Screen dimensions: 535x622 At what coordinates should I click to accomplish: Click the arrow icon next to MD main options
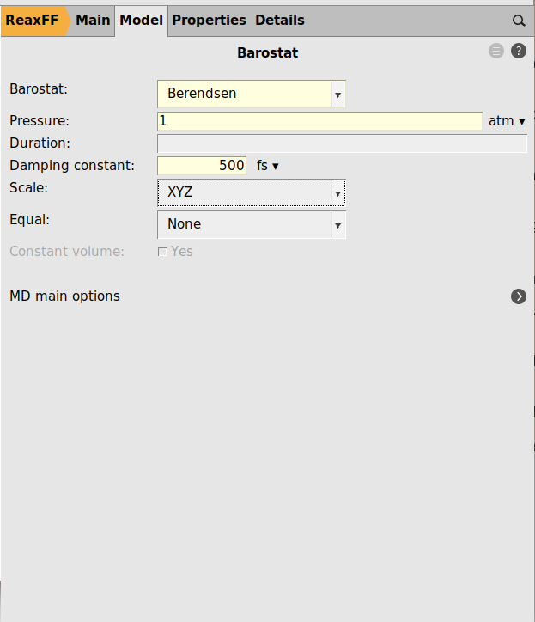pyautogui.click(x=519, y=296)
